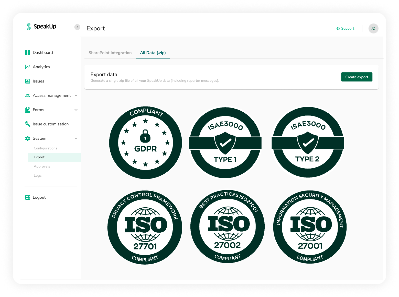Click the Access management people icon

point(28,96)
